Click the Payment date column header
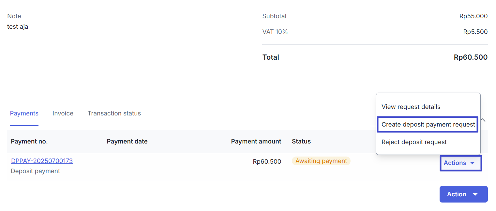The width and height of the screenshot is (496, 211). (x=127, y=142)
